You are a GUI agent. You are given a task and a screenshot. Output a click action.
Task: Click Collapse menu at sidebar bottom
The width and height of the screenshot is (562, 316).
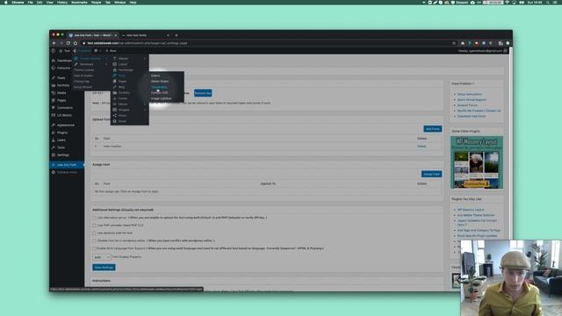click(67, 172)
